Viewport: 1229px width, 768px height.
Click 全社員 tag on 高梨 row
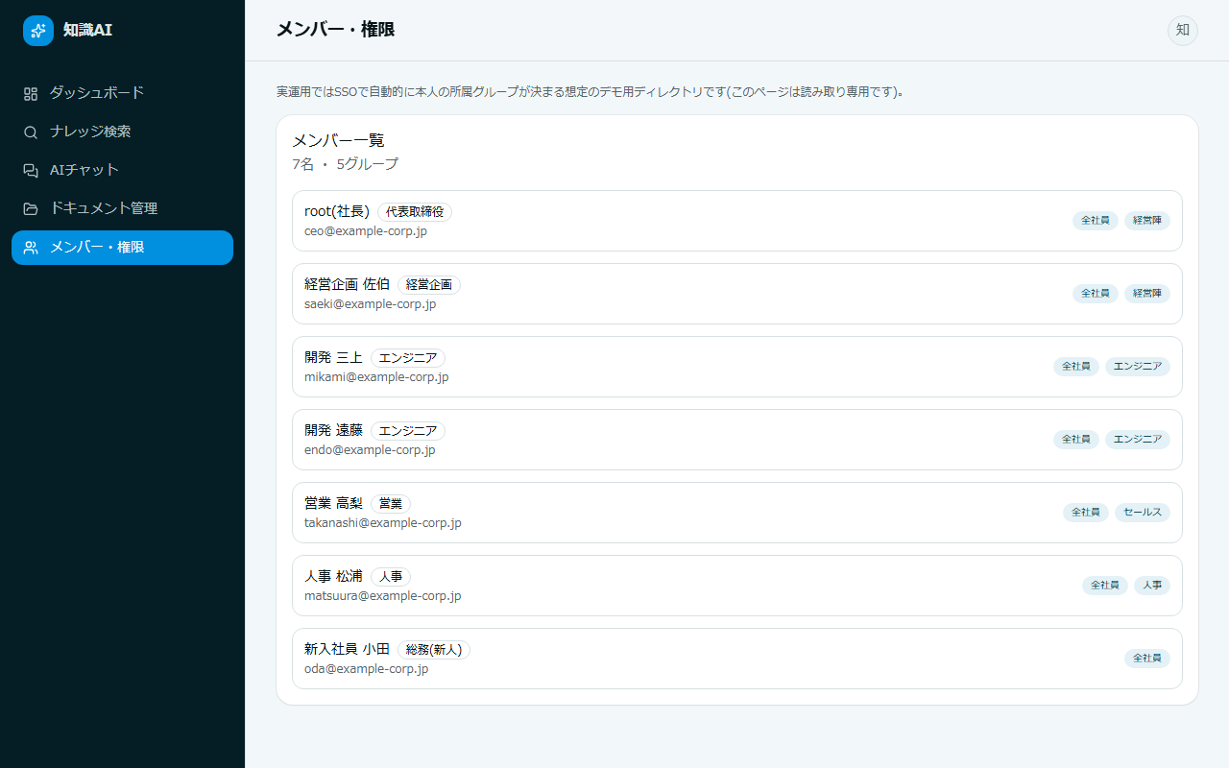coord(1086,513)
